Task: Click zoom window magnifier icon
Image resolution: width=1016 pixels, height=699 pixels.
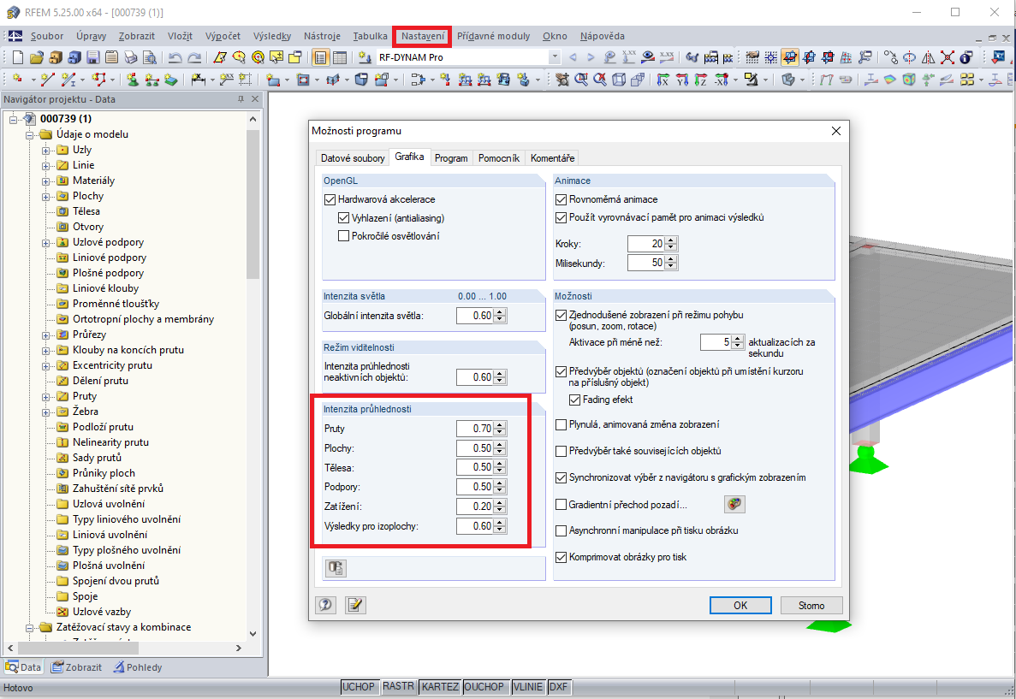Action: (x=581, y=79)
